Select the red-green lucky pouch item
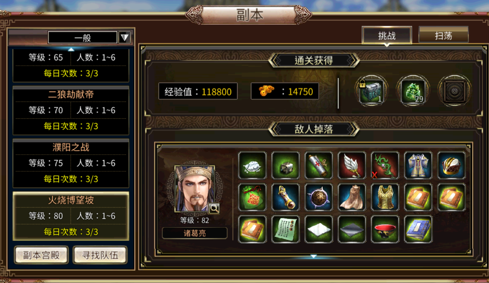This screenshot has height=283, width=489. [x=252, y=197]
